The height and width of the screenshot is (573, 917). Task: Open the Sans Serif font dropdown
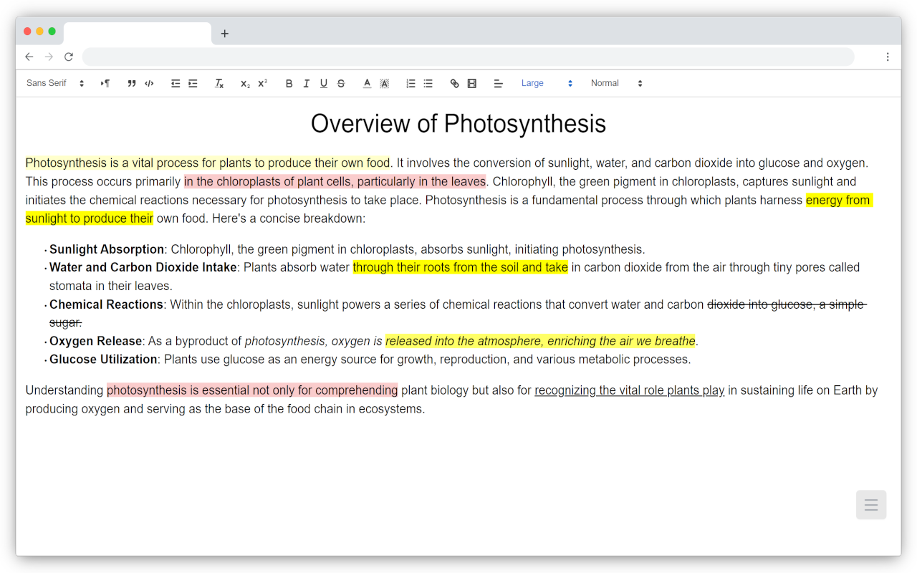(x=54, y=83)
